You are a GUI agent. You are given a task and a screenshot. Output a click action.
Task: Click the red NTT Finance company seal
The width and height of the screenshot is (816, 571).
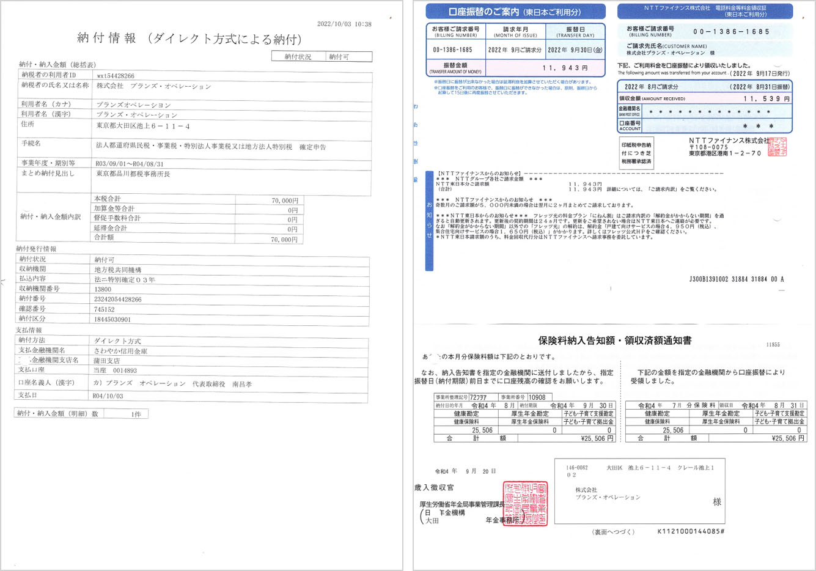pos(777,147)
